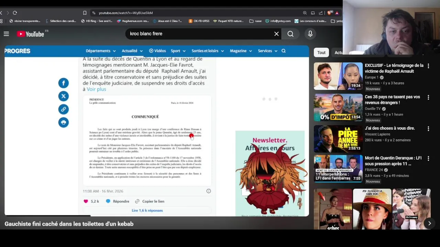Click the video progress bar
The width and height of the screenshot is (440, 247).
coord(157,216)
